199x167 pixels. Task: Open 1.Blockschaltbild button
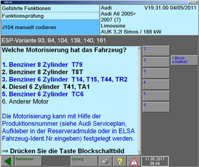point(184,60)
